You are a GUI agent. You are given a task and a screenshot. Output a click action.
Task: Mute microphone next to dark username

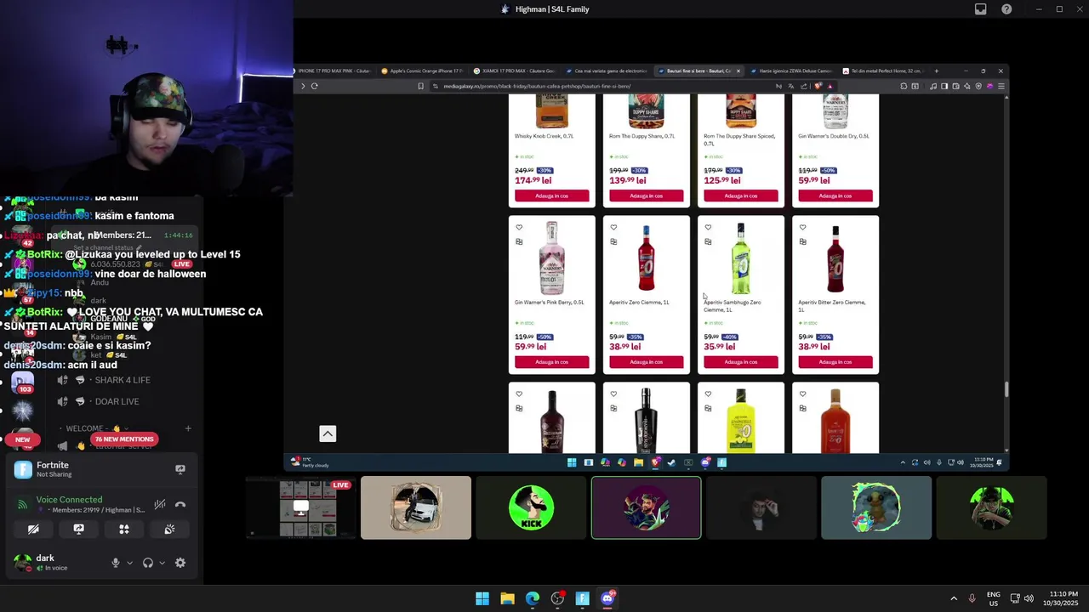(x=116, y=563)
